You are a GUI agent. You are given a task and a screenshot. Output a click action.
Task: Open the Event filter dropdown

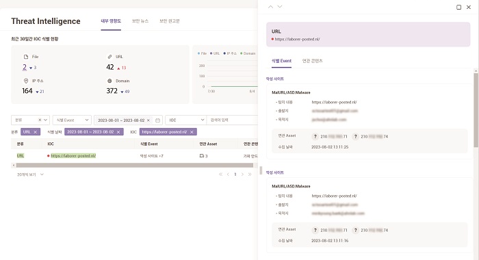click(72, 120)
